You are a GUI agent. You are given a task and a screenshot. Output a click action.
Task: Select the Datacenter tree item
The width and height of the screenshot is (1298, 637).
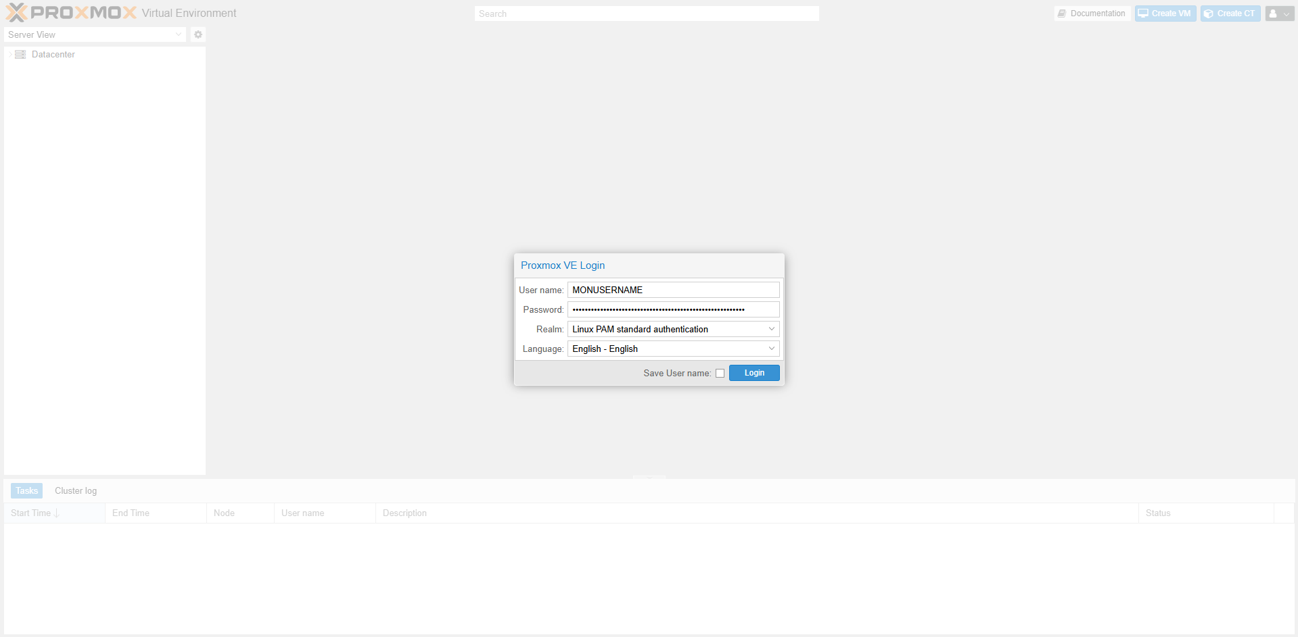click(x=53, y=55)
